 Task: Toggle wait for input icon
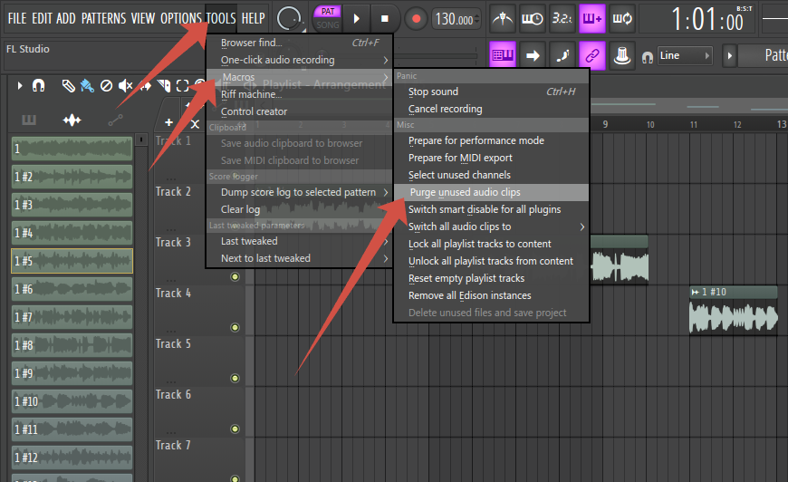point(533,19)
